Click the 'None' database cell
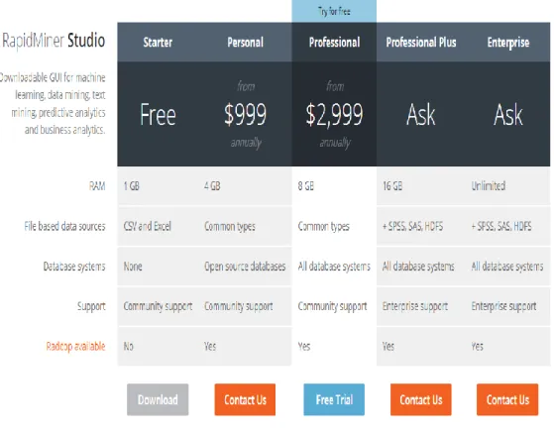 pos(133,267)
